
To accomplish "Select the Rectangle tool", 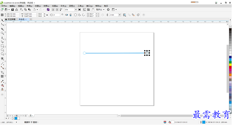I will 2,46.
